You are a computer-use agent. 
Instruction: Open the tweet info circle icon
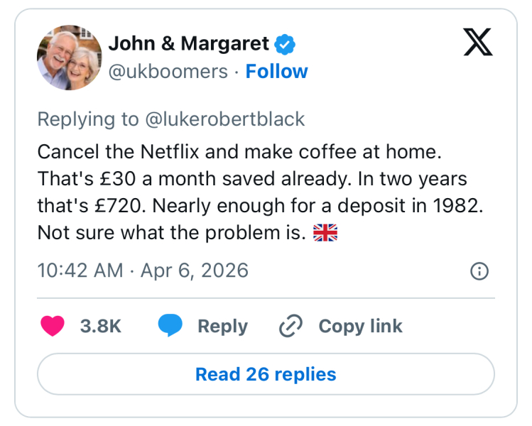tap(479, 271)
